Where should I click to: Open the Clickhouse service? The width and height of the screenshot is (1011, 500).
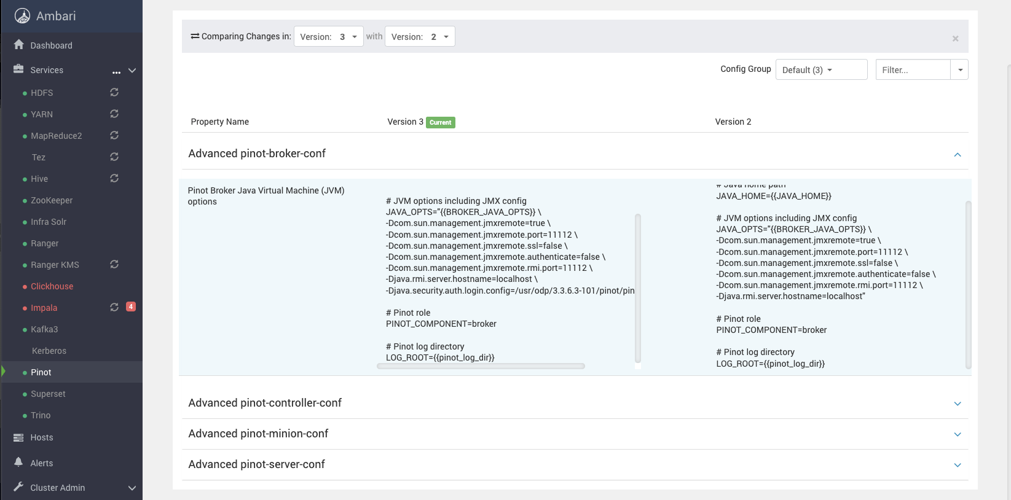coord(52,286)
